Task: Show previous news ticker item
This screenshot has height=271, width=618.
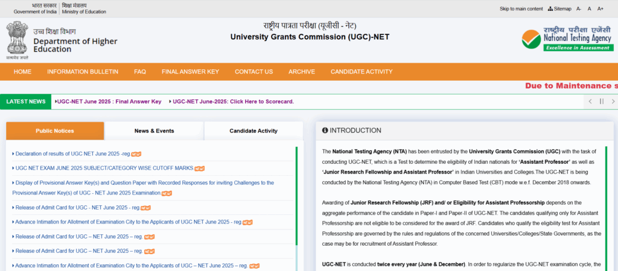Action: tap(590, 102)
